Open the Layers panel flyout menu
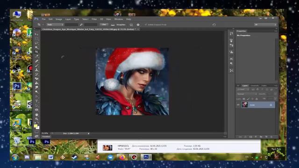The height and width of the screenshot is (168, 299). coord(276,85)
